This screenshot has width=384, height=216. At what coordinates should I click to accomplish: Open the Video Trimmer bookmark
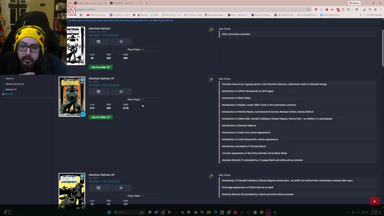tap(171, 15)
